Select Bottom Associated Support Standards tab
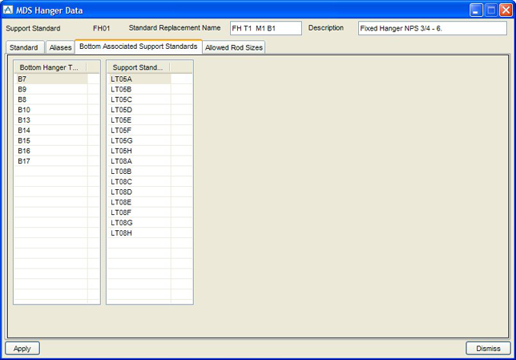The width and height of the screenshot is (516, 360). tap(138, 47)
